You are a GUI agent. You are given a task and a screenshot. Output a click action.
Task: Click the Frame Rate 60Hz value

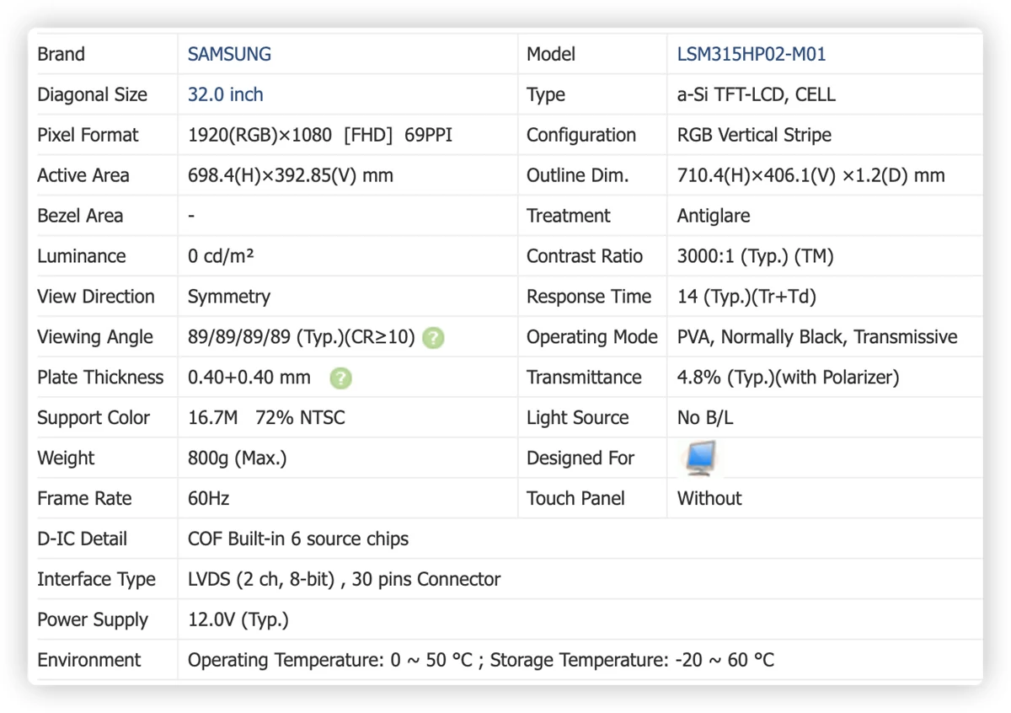coord(208,499)
